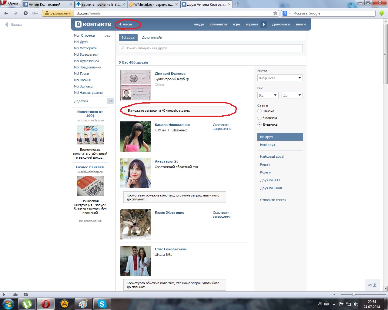Open Opera Link cloud icon in the status bar
Image resolution: width=388 pixels, height=310 pixels.
pos(15,295)
